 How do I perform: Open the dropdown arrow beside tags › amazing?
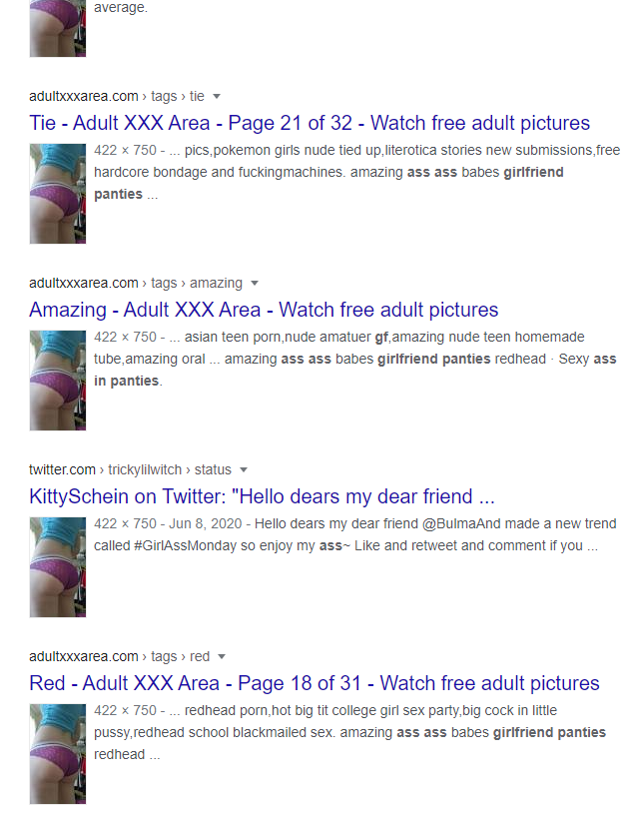pyautogui.click(x=255, y=284)
